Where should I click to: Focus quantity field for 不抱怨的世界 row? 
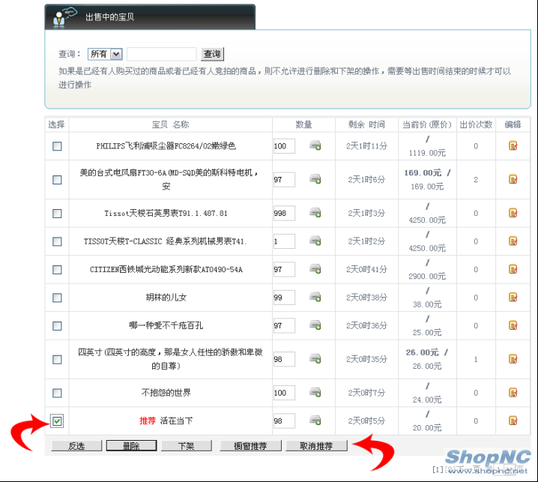coord(284,393)
